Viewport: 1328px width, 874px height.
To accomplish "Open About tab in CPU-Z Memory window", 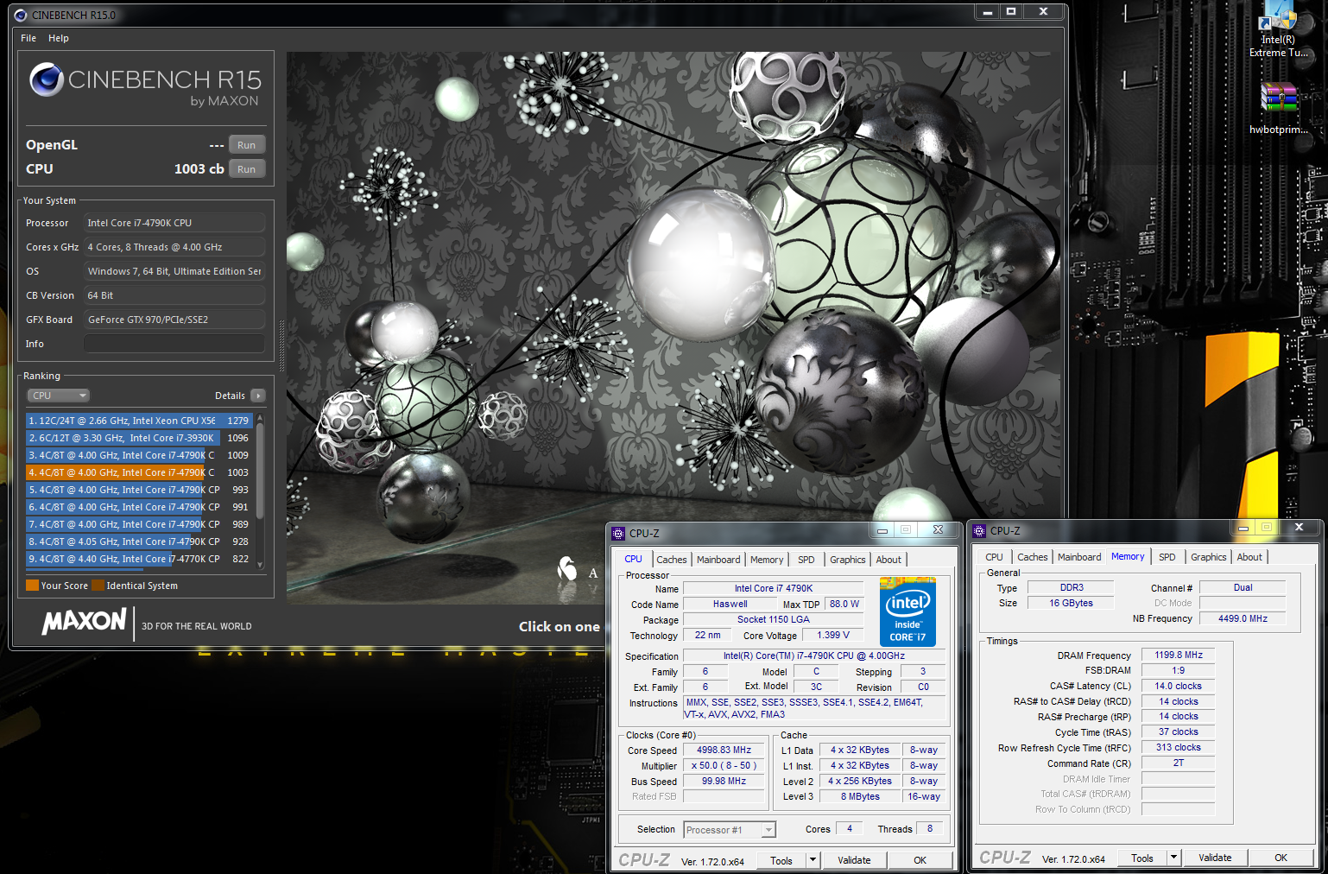I will point(1249,557).
